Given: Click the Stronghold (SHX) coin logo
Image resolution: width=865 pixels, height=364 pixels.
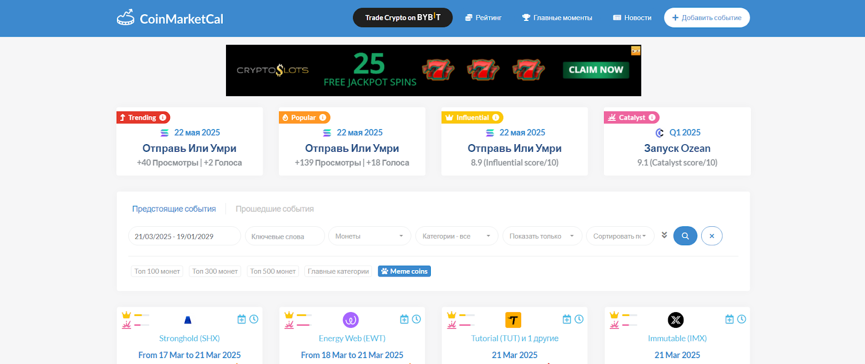Looking at the screenshot, I should 188,320.
